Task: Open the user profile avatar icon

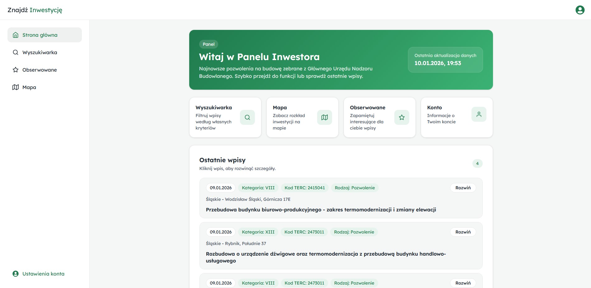Action: [x=580, y=10]
